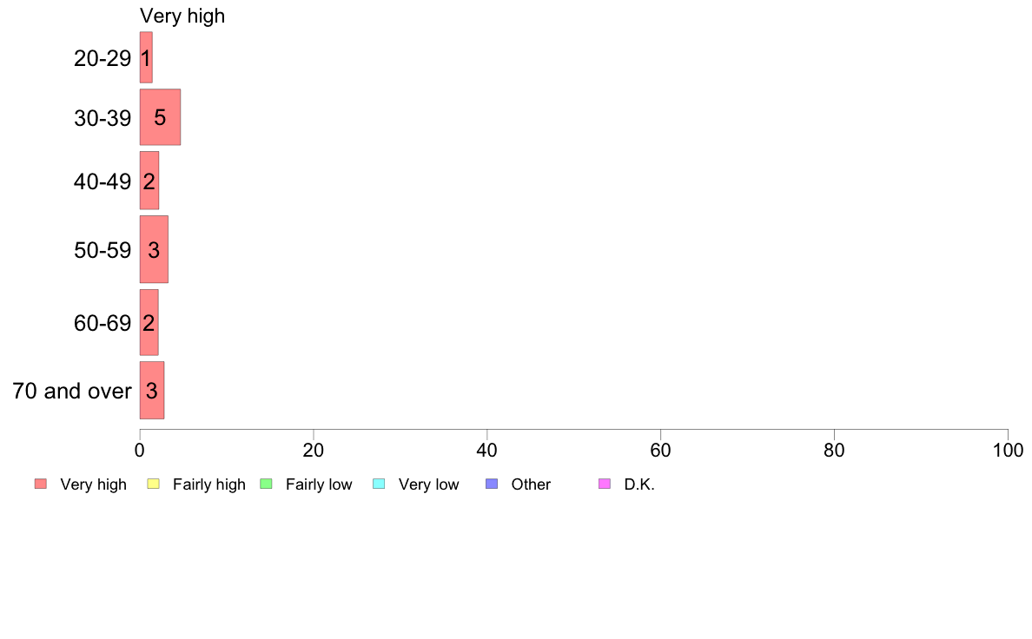Click the 30-39 age group label
Screen dimensions: 1032x639
(103, 118)
